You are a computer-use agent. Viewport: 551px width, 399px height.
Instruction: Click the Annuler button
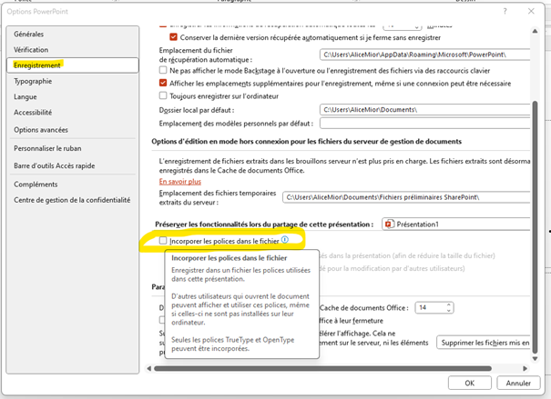518,383
